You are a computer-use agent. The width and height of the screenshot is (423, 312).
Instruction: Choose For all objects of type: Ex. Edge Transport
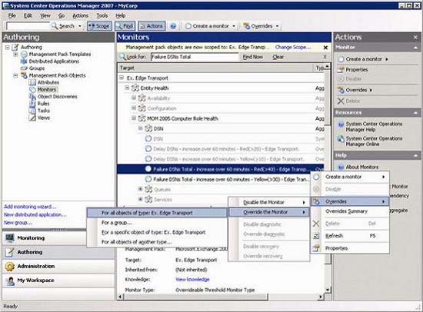tap(157, 213)
